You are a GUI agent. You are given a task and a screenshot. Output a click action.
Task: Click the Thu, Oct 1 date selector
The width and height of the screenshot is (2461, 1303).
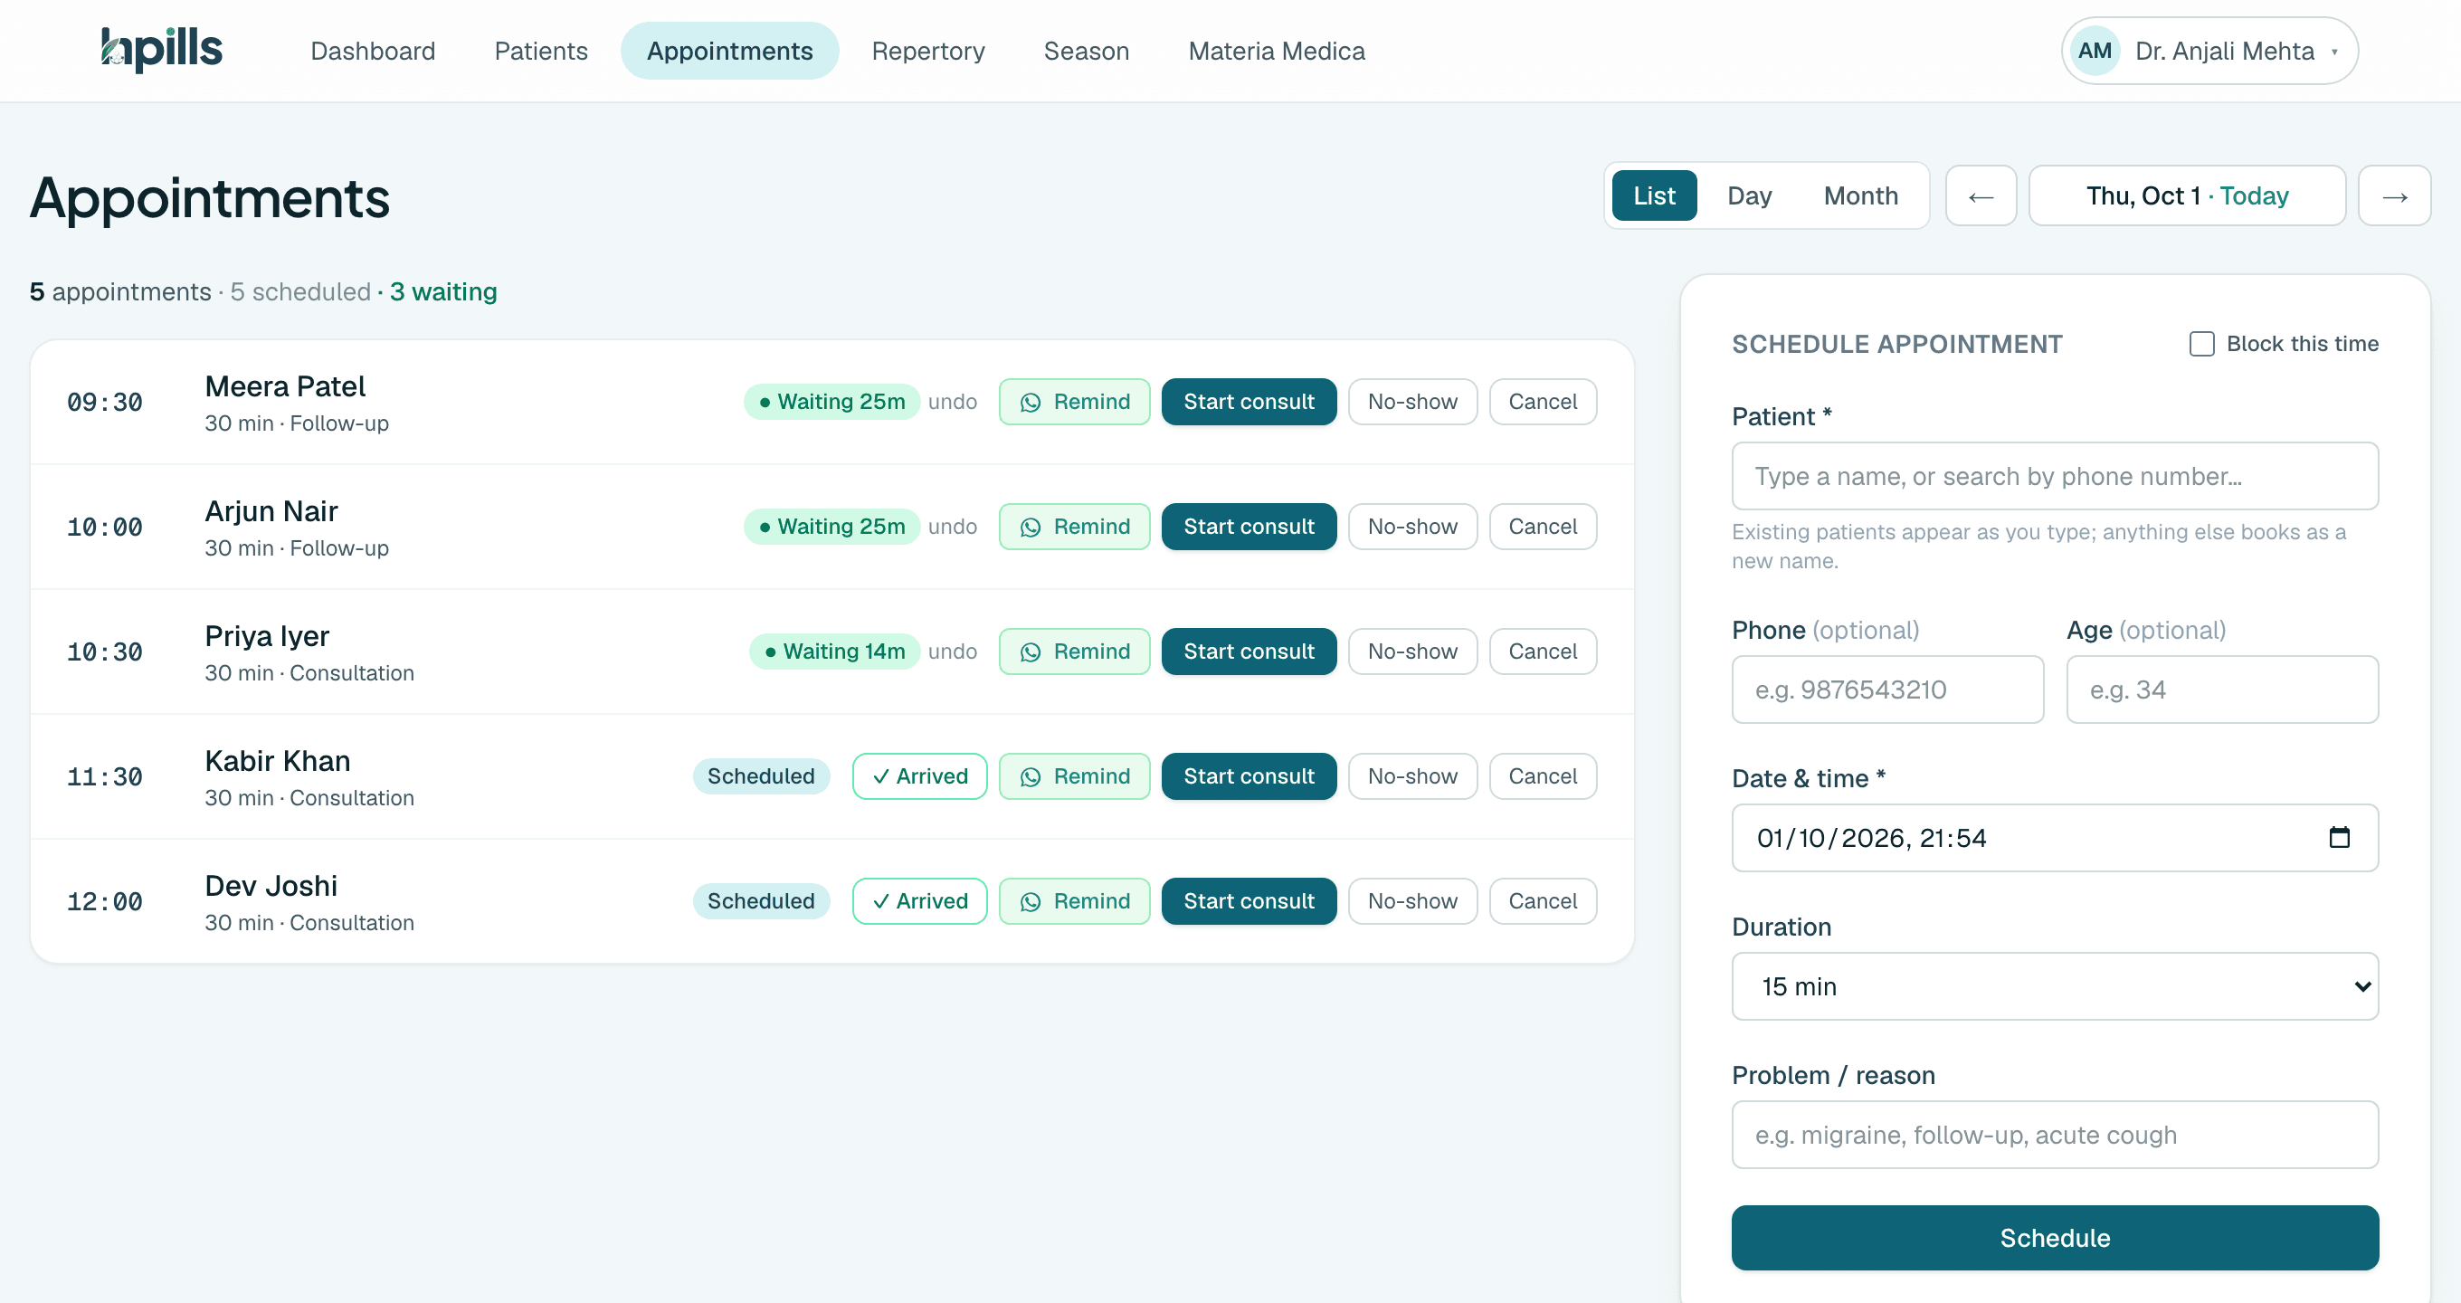(2187, 195)
